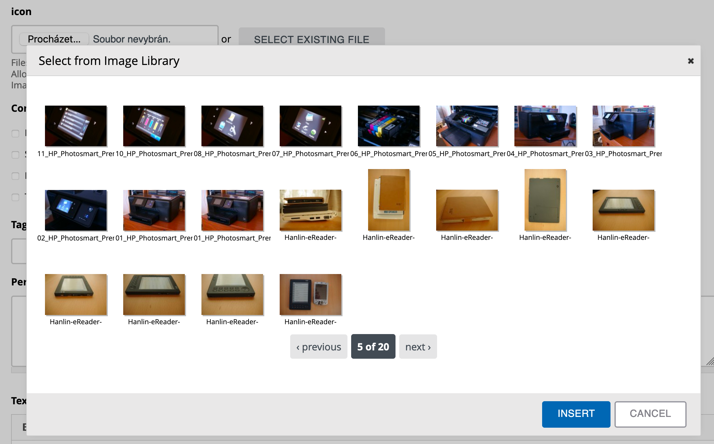Click previous to go to page 4

pos(318,347)
